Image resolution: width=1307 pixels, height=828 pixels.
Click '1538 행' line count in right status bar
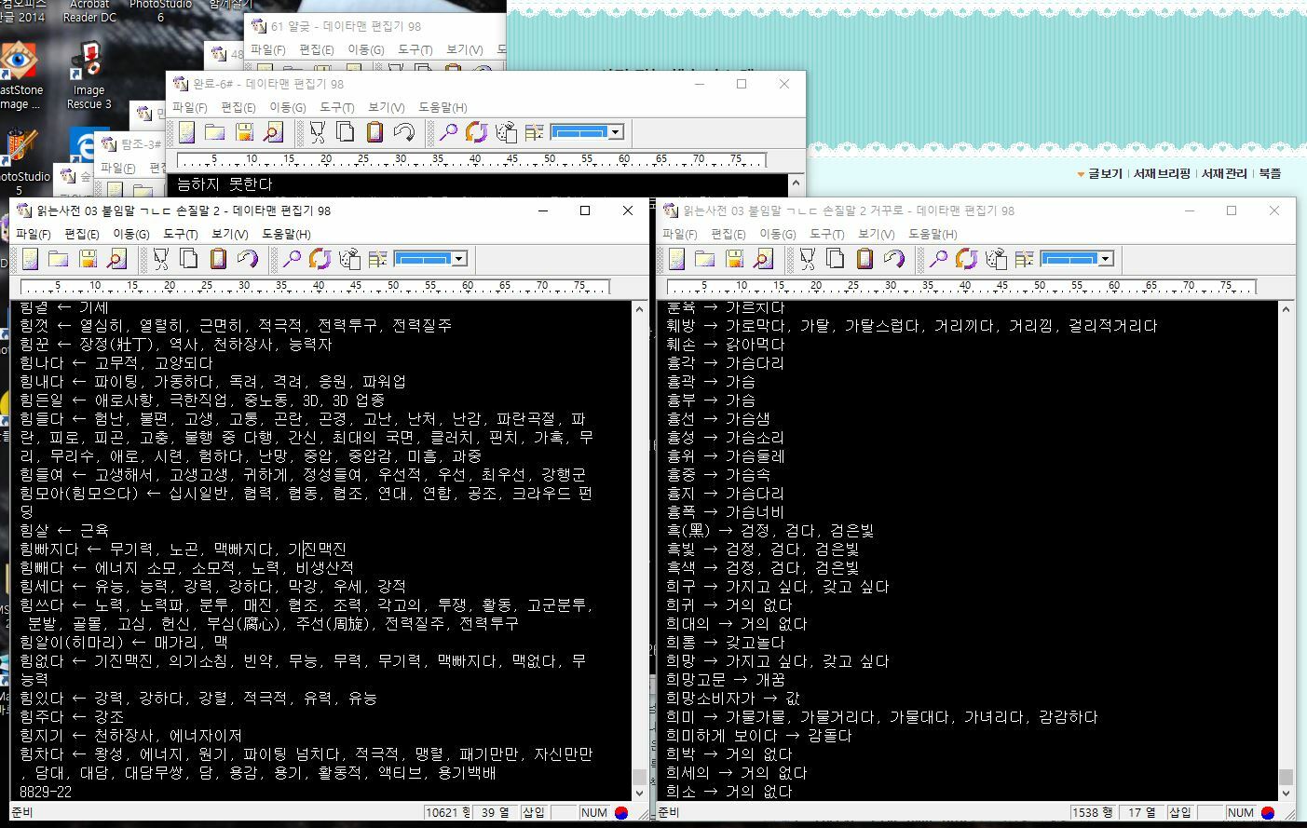[x=1092, y=812]
